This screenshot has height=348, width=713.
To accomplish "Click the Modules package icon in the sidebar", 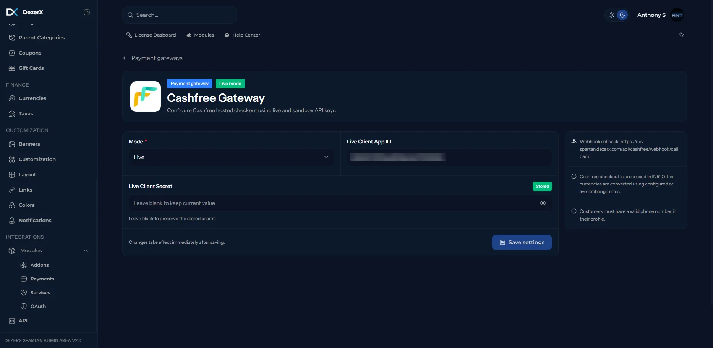I will coord(12,250).
